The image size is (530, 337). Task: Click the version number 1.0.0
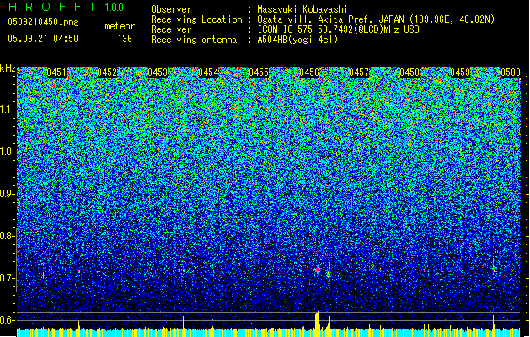115,7
